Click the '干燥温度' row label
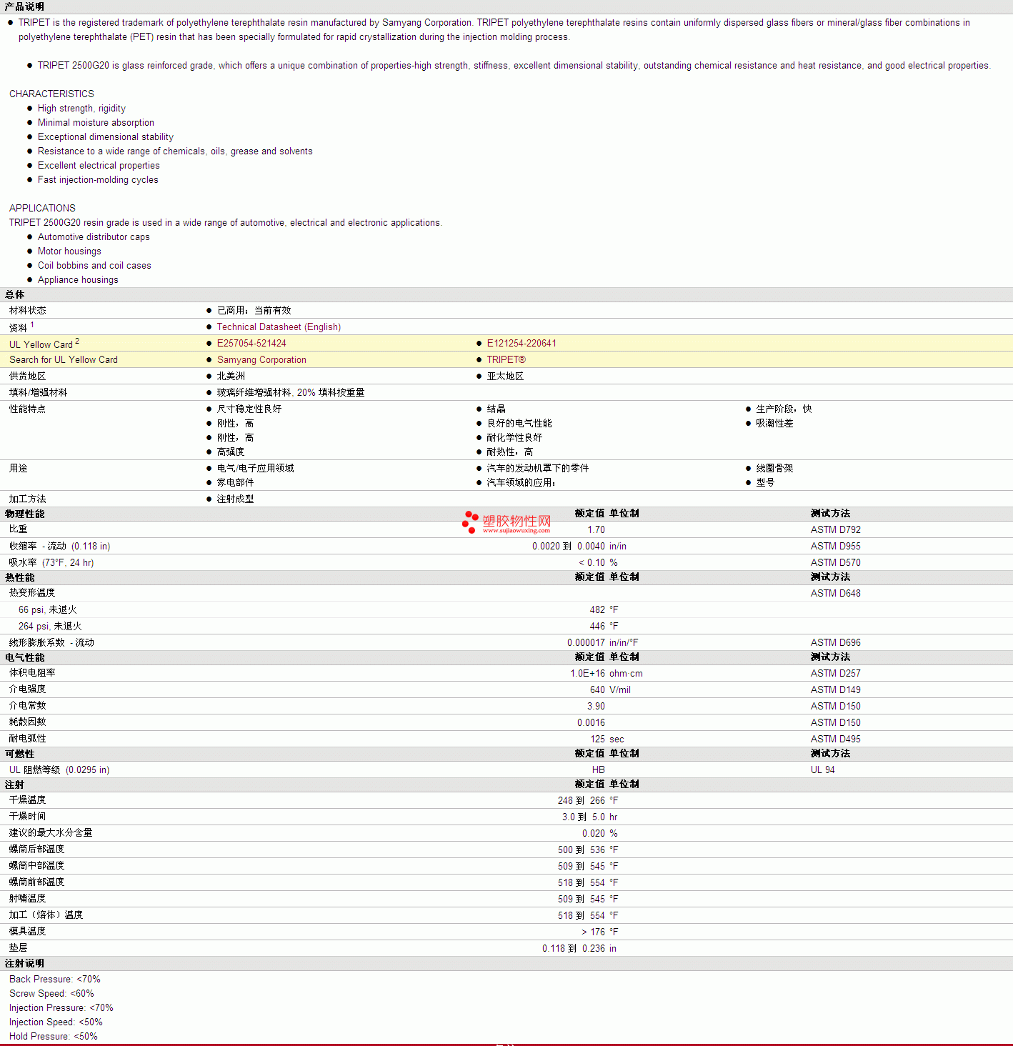The image size is (1013, 1046). coord(27,800)
